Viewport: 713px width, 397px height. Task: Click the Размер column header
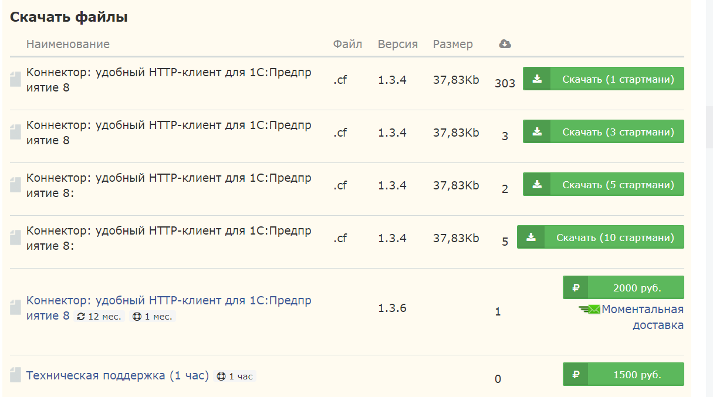coord(453,44)
